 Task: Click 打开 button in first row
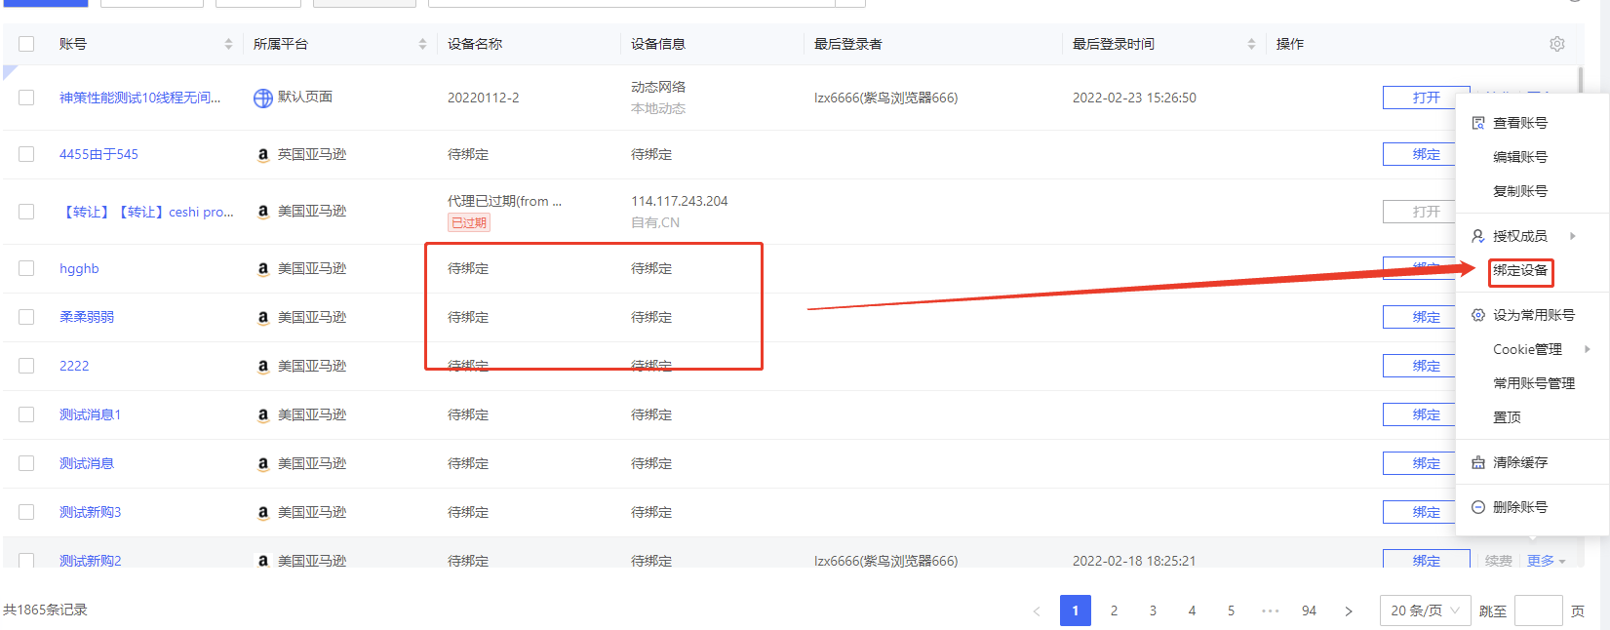[x=1426, y=98]
